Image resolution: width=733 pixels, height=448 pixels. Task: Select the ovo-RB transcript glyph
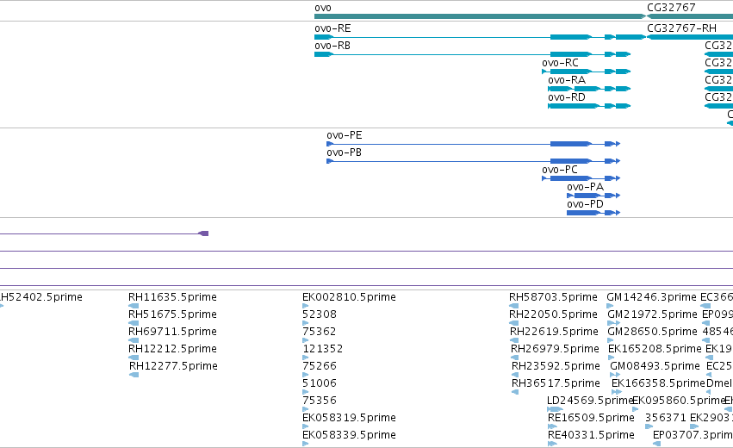click(473, 54)
